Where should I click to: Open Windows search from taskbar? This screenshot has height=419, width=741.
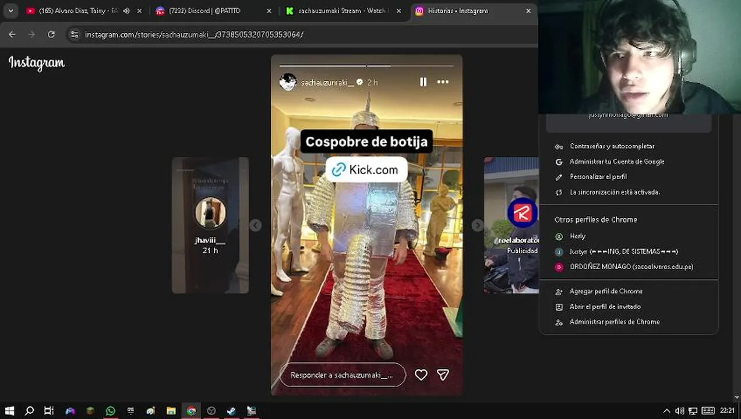pyautogui.click(x=30, y=411)
